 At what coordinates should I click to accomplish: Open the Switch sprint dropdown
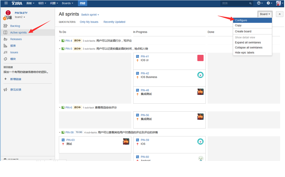pos(90,15)
